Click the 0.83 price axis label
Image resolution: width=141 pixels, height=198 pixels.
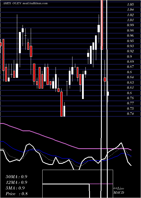pyautogui.click(x=130, y=83)
